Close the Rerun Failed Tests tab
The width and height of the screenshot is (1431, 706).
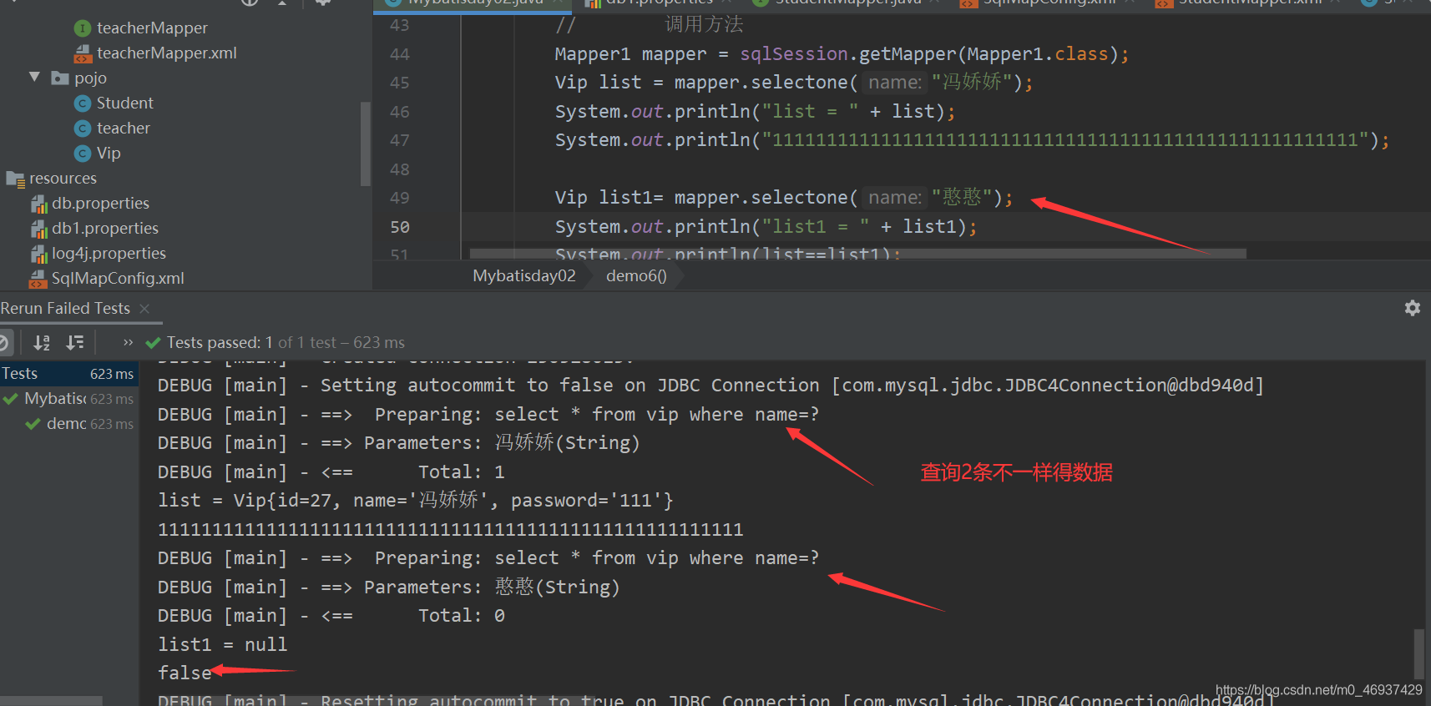click(x=144, y=309)
